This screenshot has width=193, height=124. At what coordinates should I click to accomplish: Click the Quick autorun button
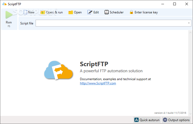click(147, 120)
